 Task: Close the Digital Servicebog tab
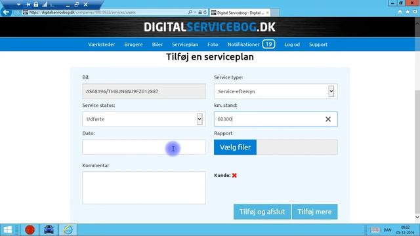pyautogui.click(x=267, y=12)
